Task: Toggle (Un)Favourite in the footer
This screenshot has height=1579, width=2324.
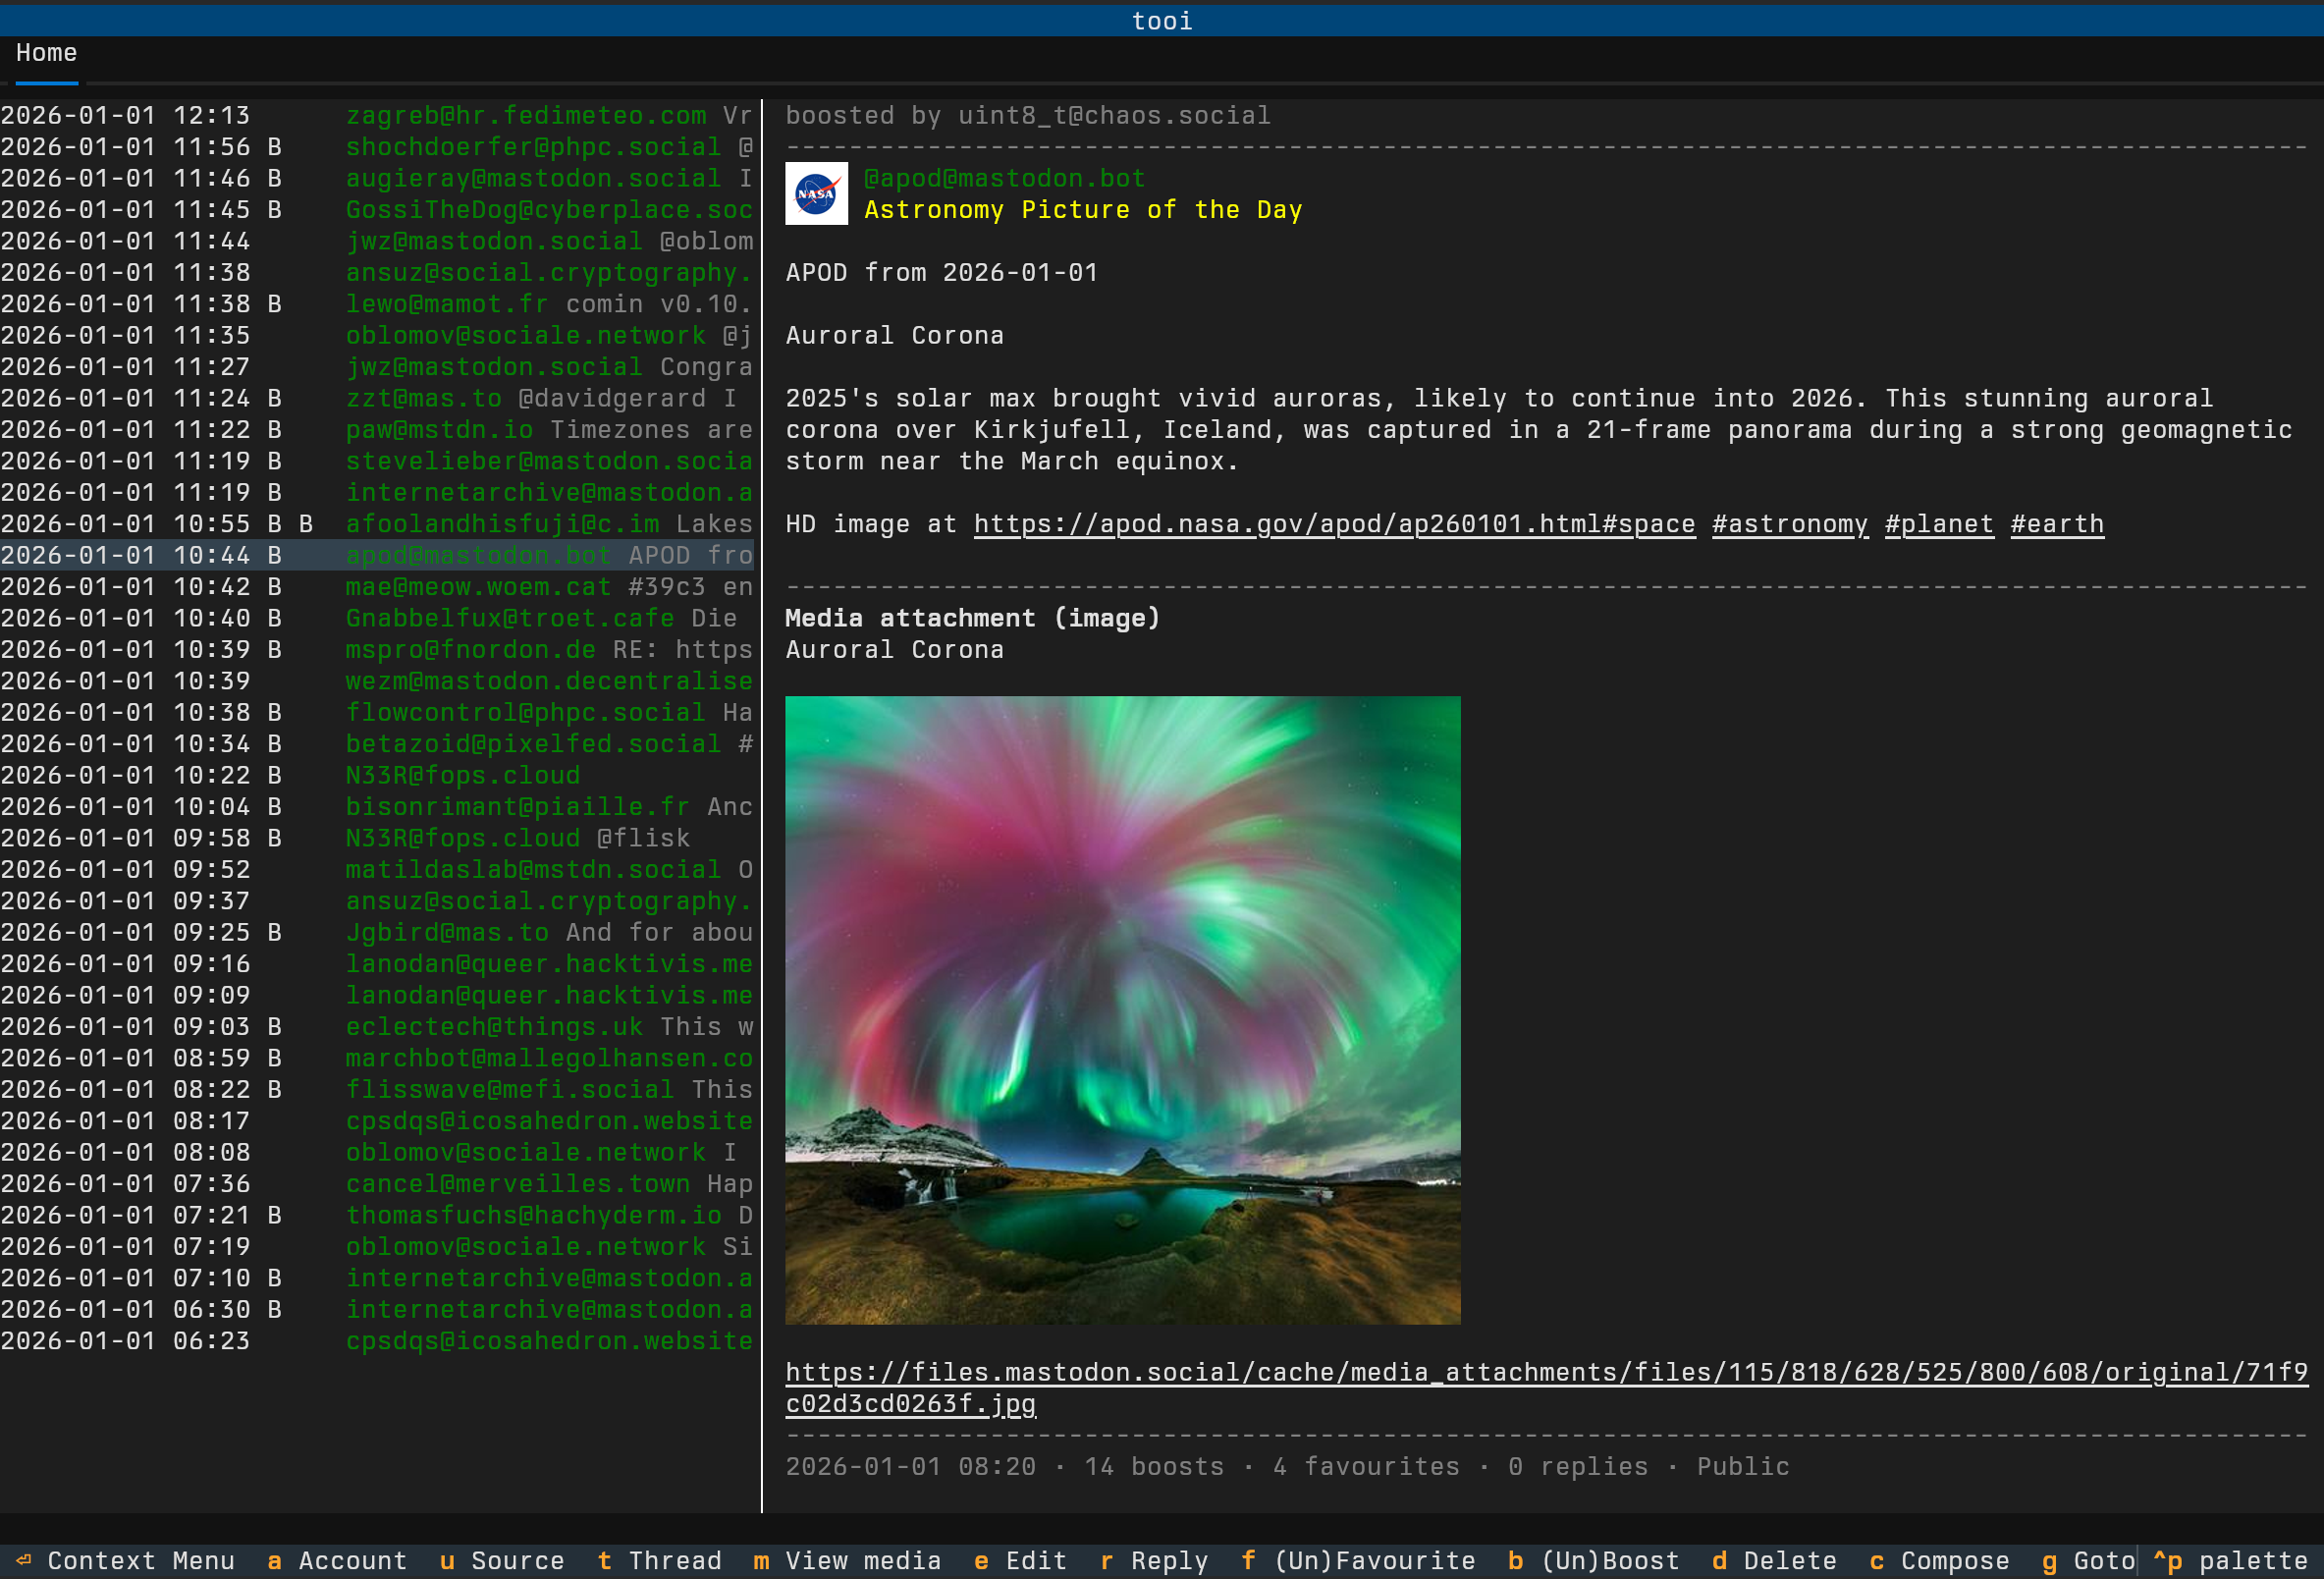Action: click(1358, 1560)
